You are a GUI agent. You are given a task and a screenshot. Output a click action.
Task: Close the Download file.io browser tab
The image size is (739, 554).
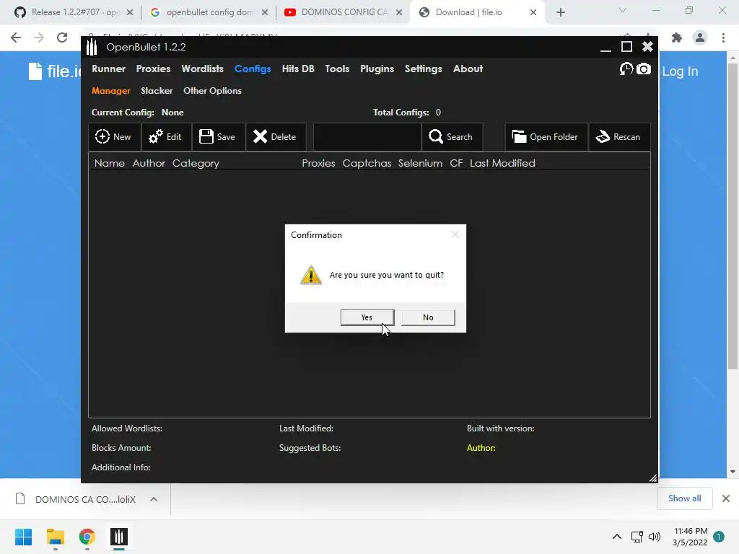533,12
